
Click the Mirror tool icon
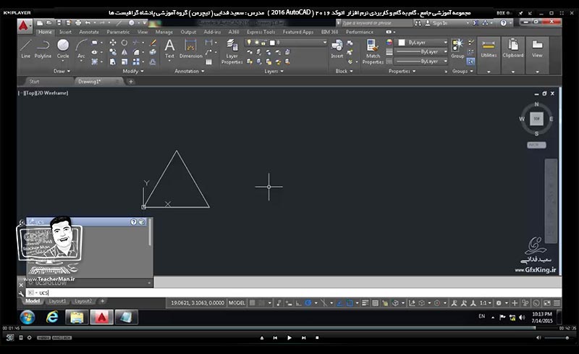click(124, 52)
